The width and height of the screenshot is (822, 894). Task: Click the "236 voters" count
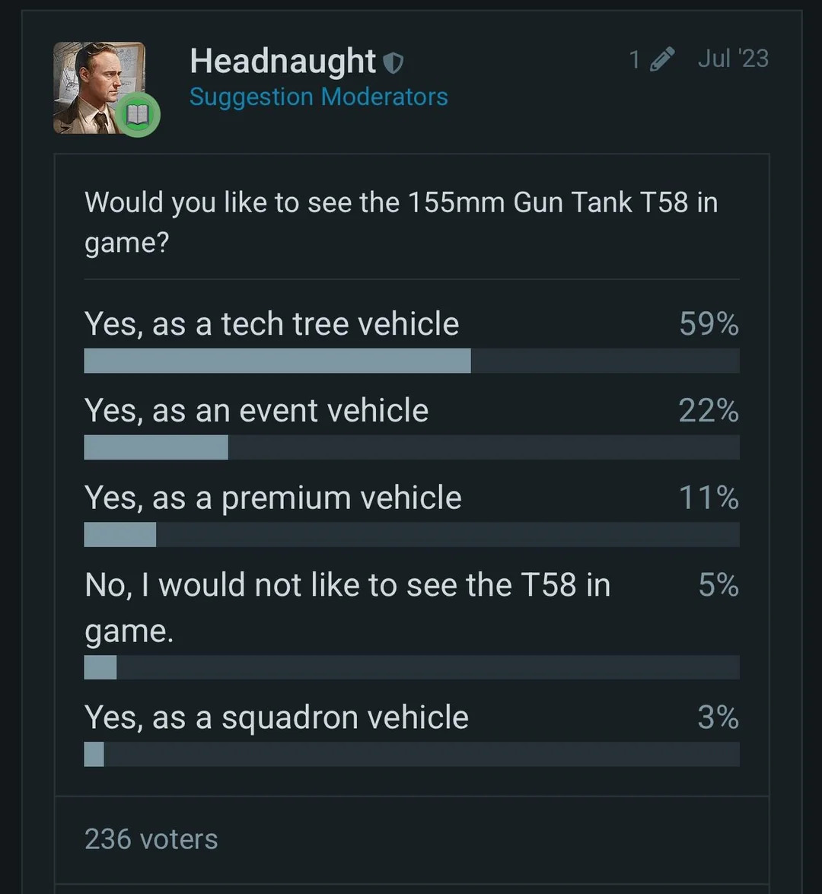(151, 839)
